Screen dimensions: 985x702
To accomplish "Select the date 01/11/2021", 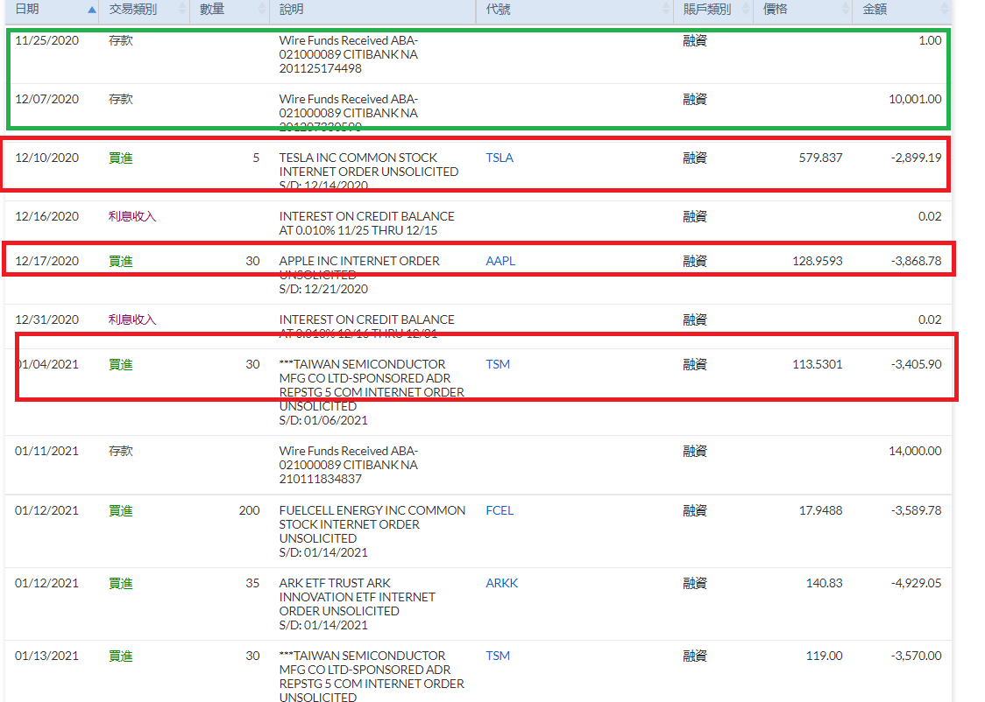I will point(47,451).
